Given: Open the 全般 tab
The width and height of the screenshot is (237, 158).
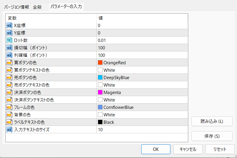Looking at the screenshot, I should 37,7.
